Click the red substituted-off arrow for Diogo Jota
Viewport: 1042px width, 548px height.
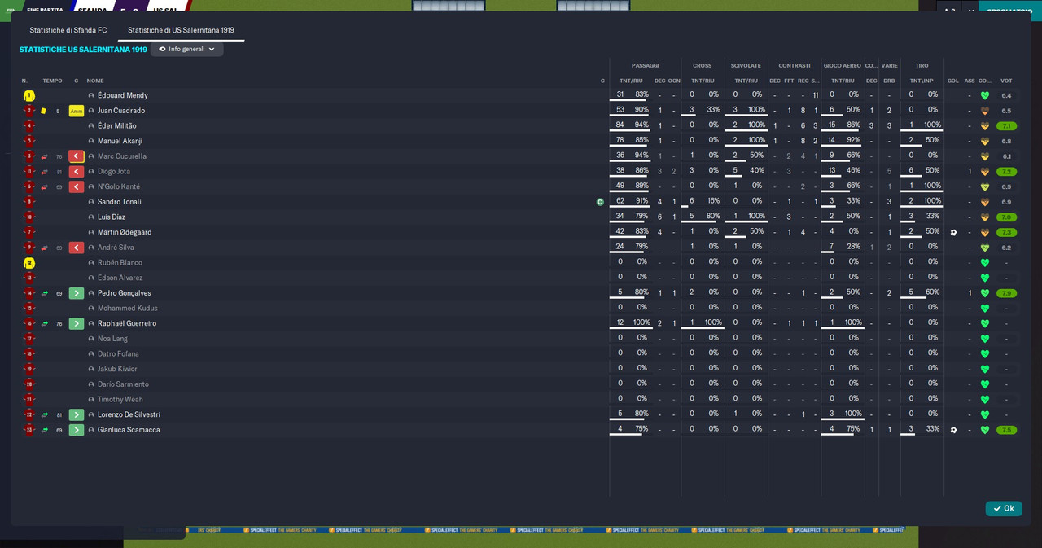pos(77,172)
